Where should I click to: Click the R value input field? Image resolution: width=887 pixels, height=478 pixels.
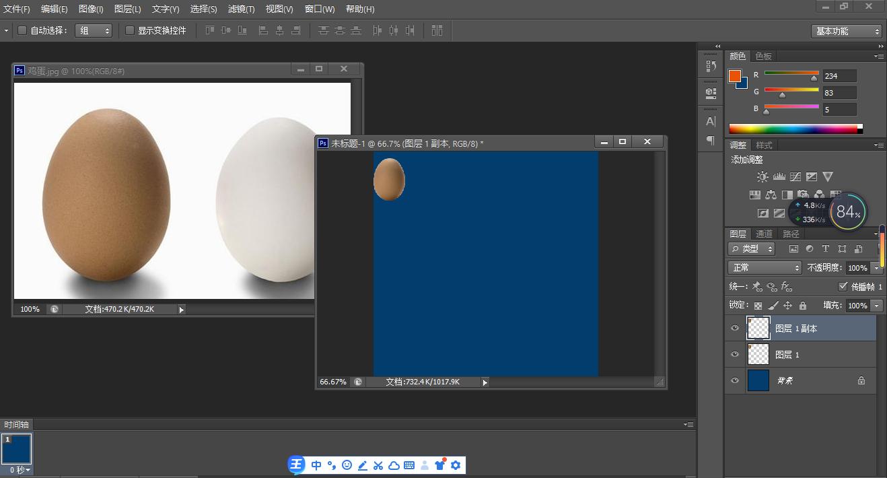point(839,76)
